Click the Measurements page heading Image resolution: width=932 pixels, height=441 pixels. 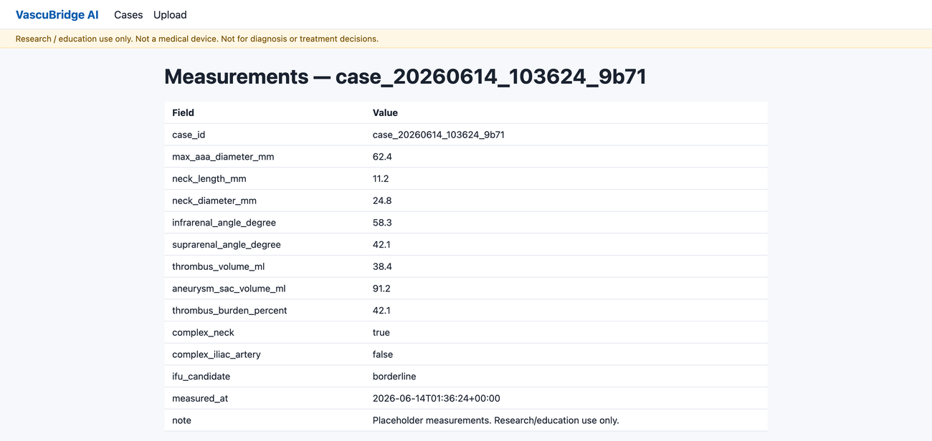click(405, 77)
